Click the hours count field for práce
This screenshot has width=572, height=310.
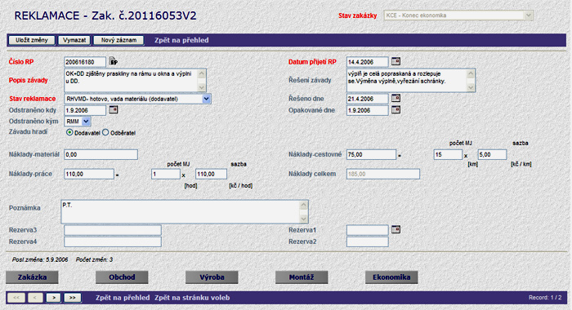(x=166, y=174)
